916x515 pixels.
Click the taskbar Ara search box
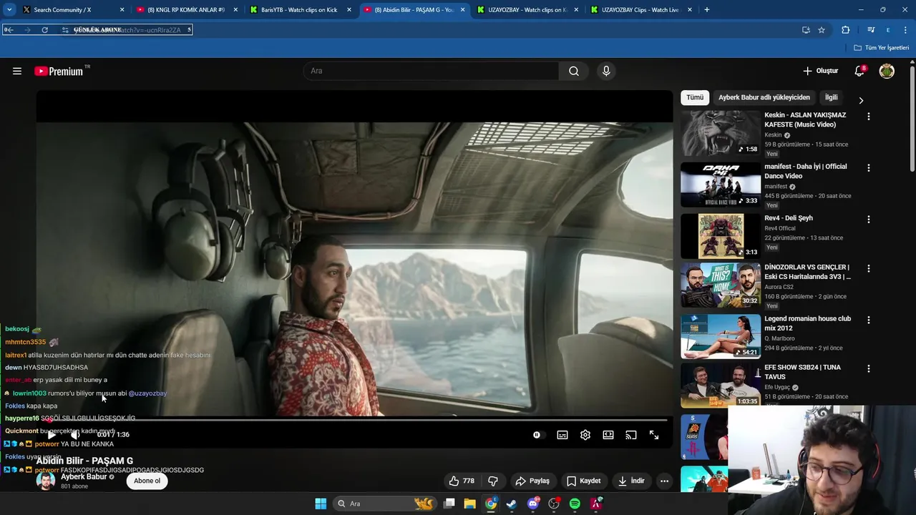(x=385, y=504)
